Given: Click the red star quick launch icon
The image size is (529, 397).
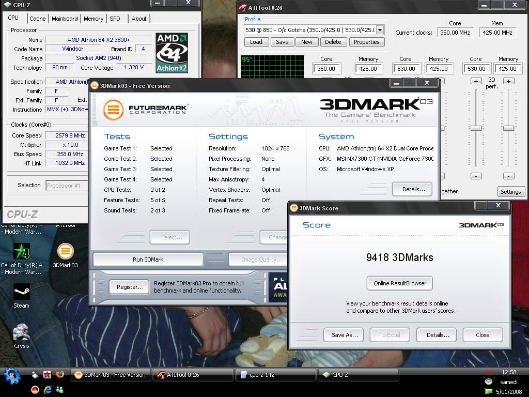Looking at the screenshot, I should coord(47,374).
